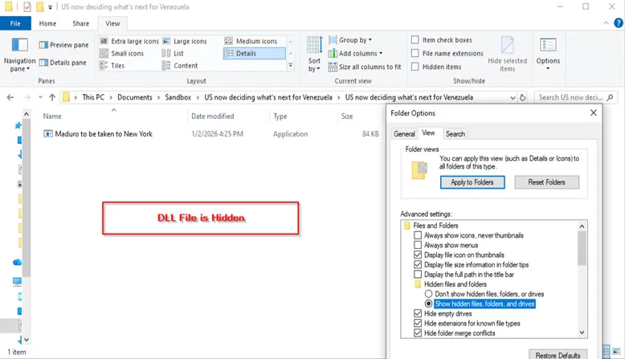Click the Reset Folders button

pos(546,182)
